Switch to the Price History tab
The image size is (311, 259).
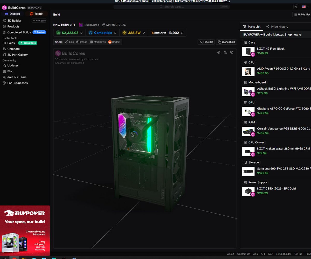277,26
